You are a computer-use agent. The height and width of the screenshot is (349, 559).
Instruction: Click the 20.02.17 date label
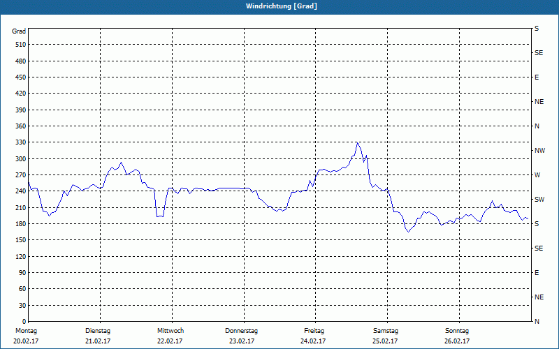(x=26, y=341)
